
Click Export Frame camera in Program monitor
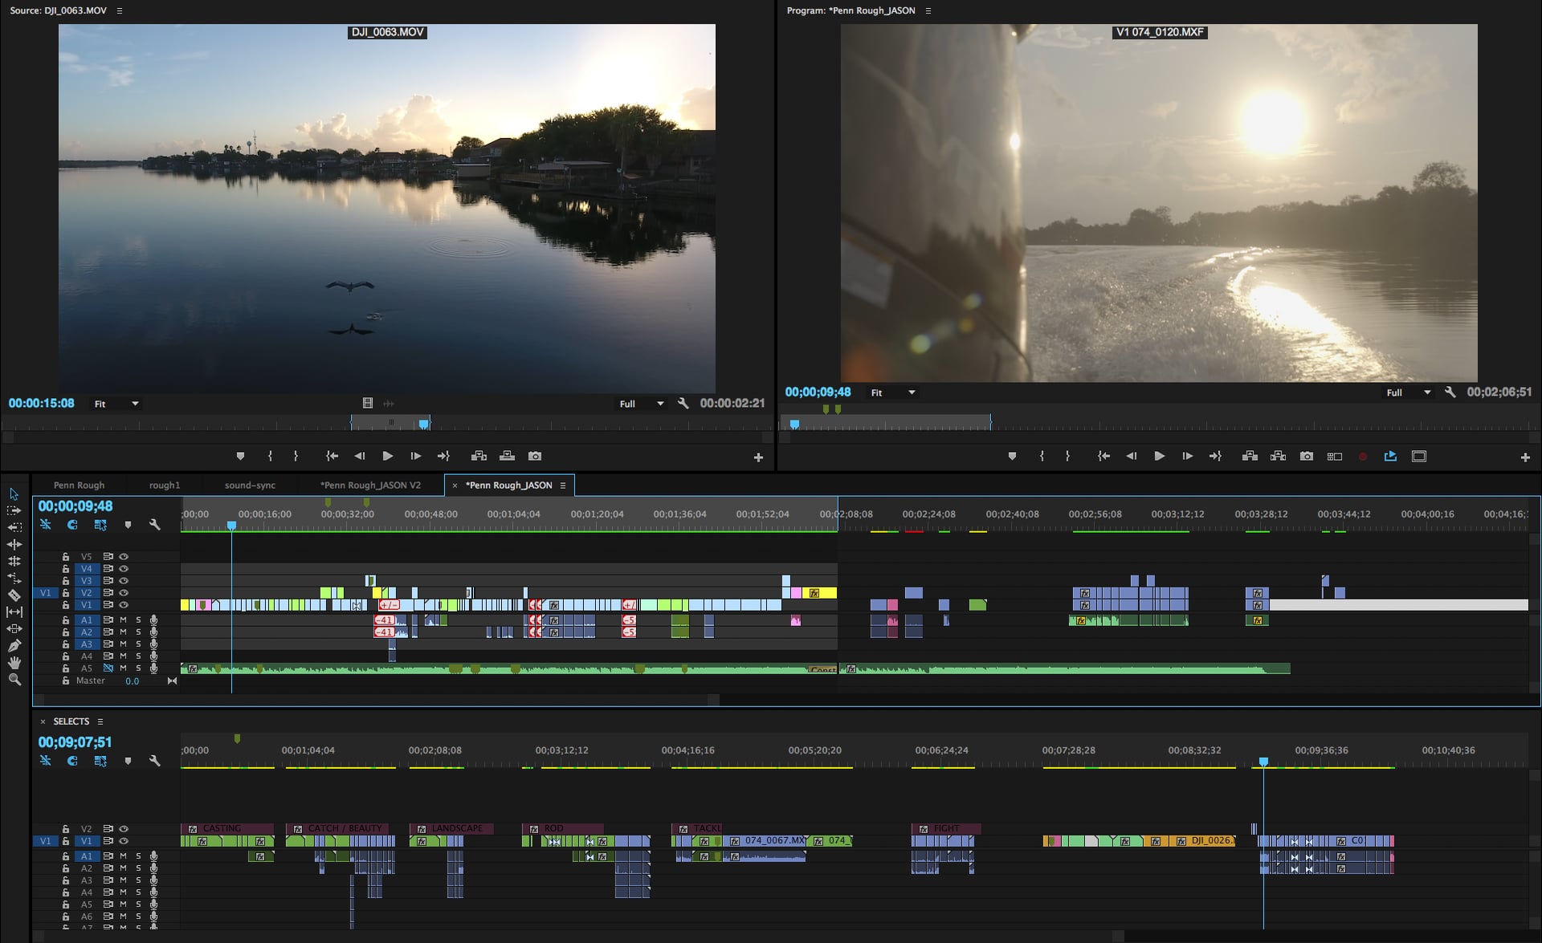pos(1307,456)
